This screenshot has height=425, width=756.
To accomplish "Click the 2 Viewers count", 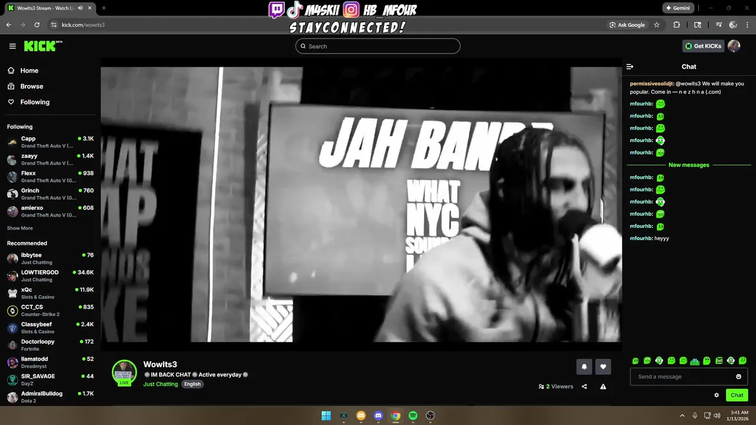I will [x=556, y=387].
